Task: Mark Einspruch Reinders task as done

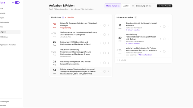Action: click(105, 25)
